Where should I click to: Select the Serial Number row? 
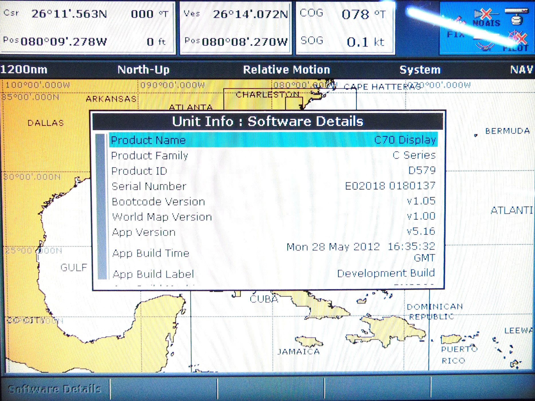click(273, 186)
